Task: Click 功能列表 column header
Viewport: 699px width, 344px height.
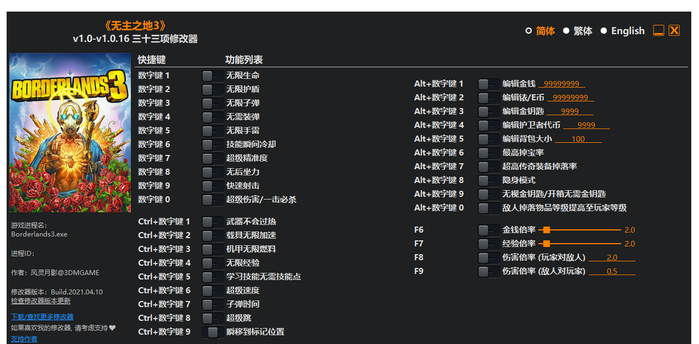Action: pos(244,60)
